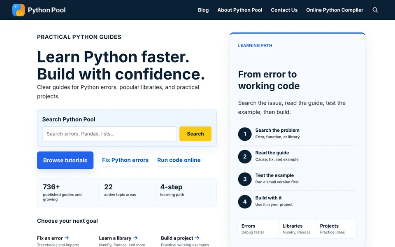
Task: Click 'Cause, fix, and example' subtext
Action: pos(277,159)
